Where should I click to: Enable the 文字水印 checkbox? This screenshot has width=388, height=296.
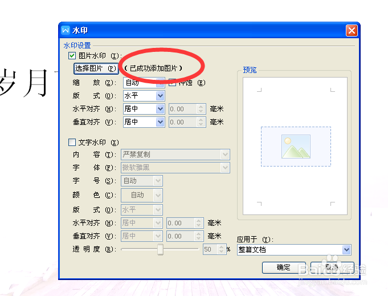point(72,142)
